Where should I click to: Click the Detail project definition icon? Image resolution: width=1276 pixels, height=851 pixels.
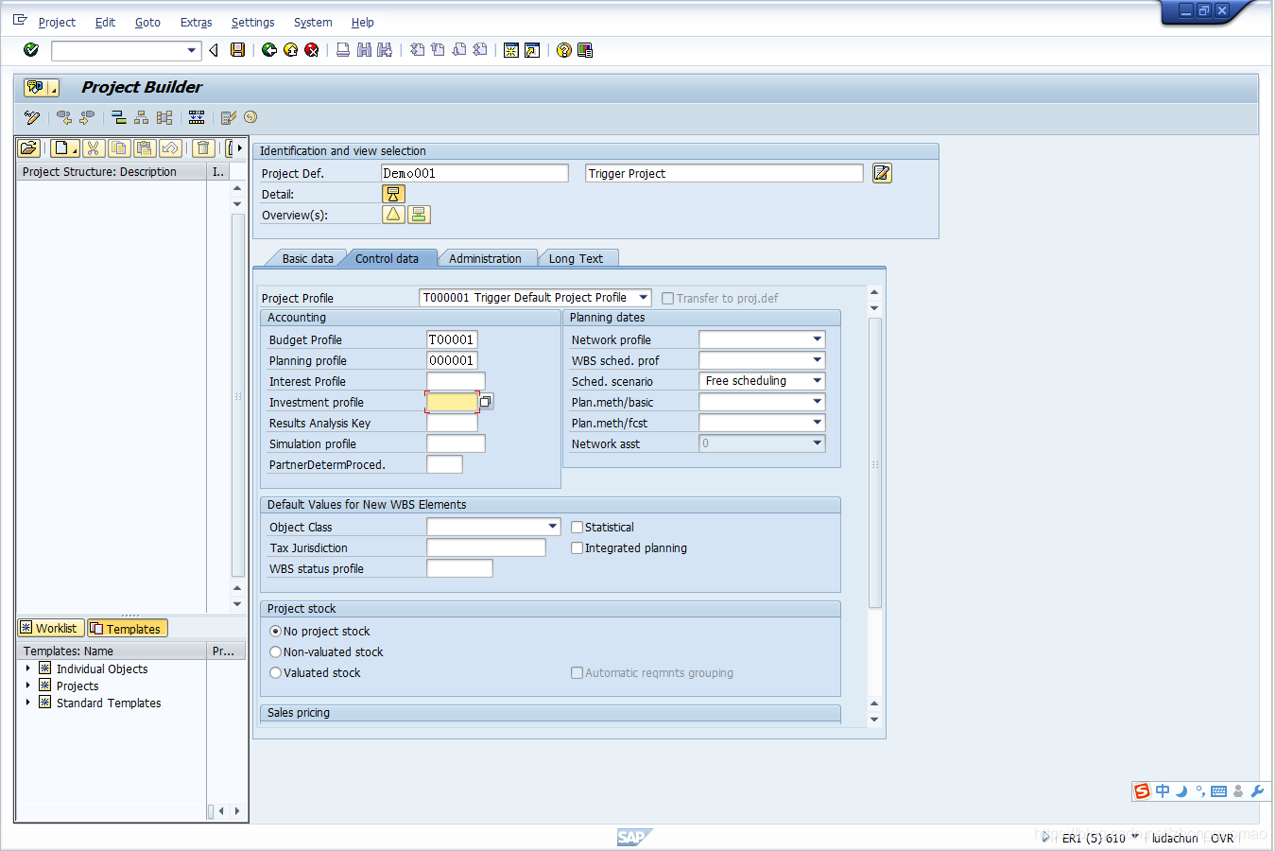click(393, 194)
